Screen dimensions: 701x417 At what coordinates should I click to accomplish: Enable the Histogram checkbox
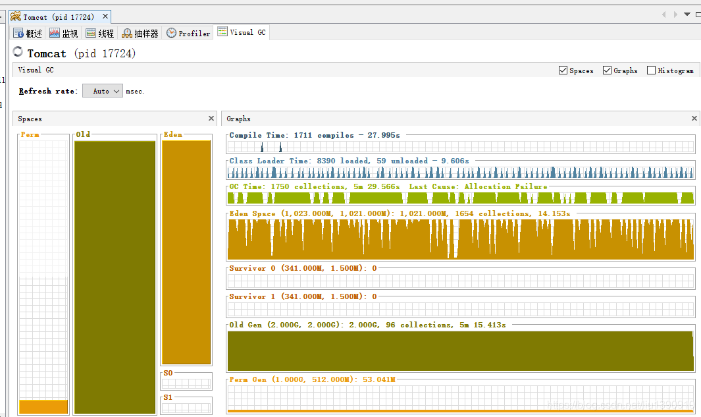click(652, 70)
